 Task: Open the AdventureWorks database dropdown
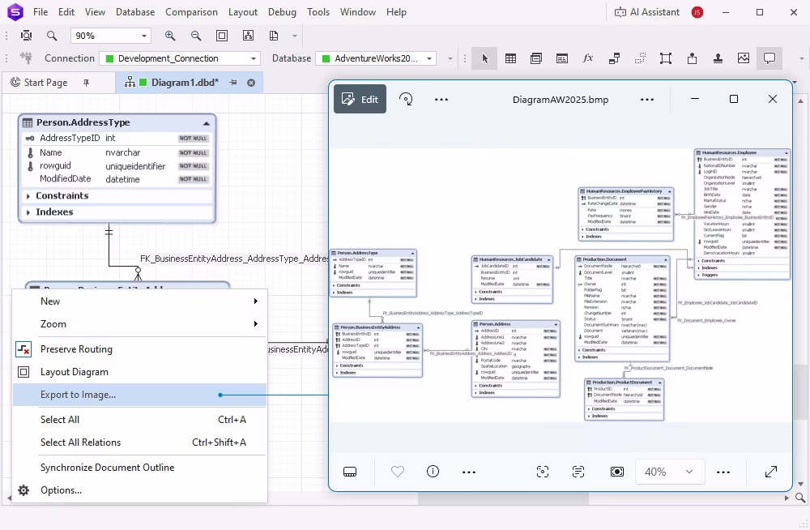376,58
